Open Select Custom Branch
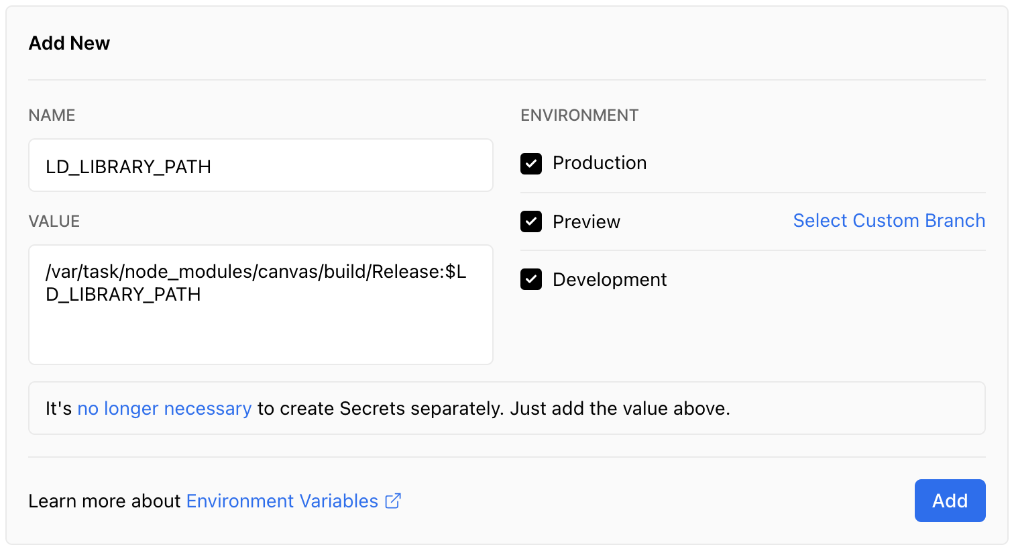 [x=889, y=220]
